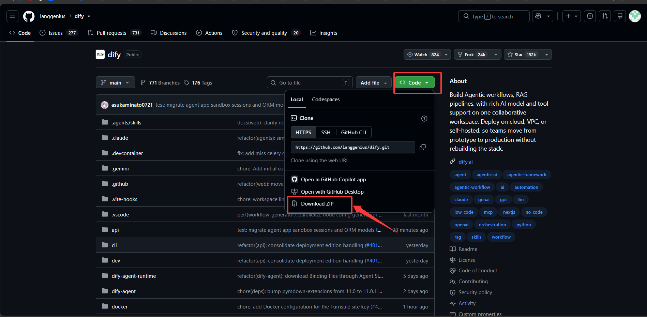Screen dimensions: 647x317
Task: Click the Contributing people icon
Action: (x=453, y=282)
